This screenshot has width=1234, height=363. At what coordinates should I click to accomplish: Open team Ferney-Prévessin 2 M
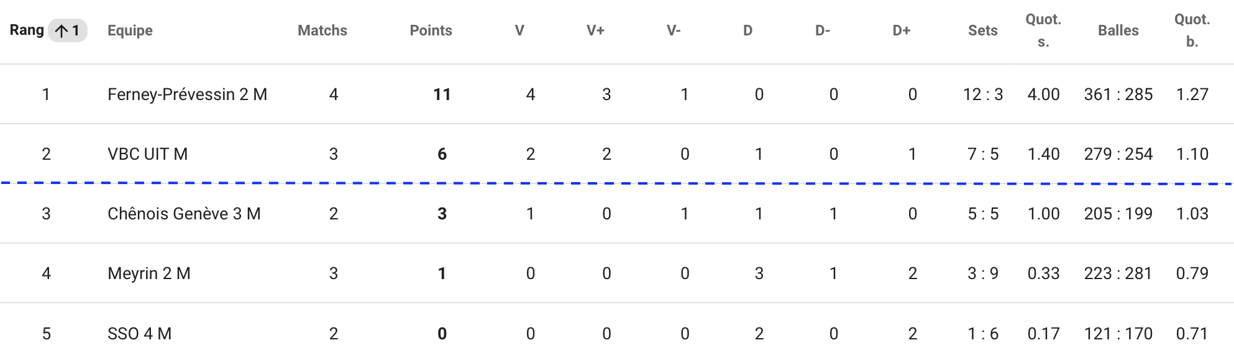pyautogui.click(x=187, y=94)
